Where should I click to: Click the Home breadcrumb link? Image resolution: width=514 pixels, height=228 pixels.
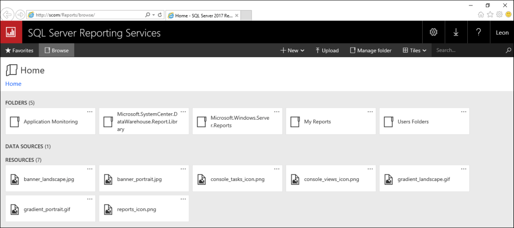[14, 84]
